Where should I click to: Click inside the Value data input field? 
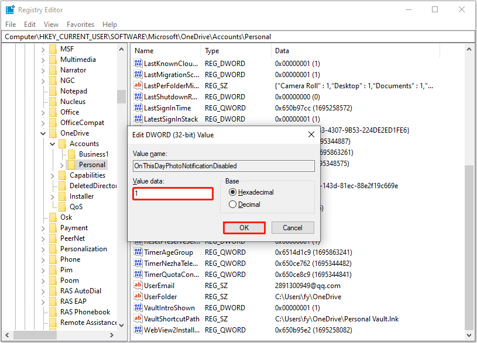[x=173, y=193]
